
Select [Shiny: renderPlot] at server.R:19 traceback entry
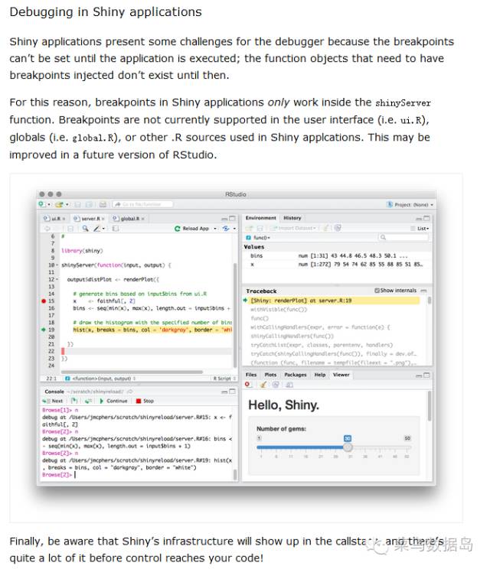pyautogui.click(x=332, y=301)
